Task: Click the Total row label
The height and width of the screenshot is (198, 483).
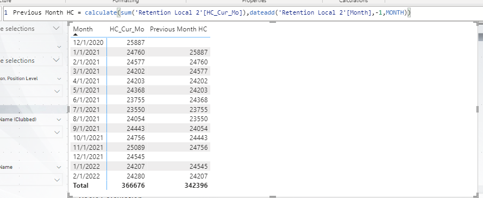Action: tap(81, 186)
